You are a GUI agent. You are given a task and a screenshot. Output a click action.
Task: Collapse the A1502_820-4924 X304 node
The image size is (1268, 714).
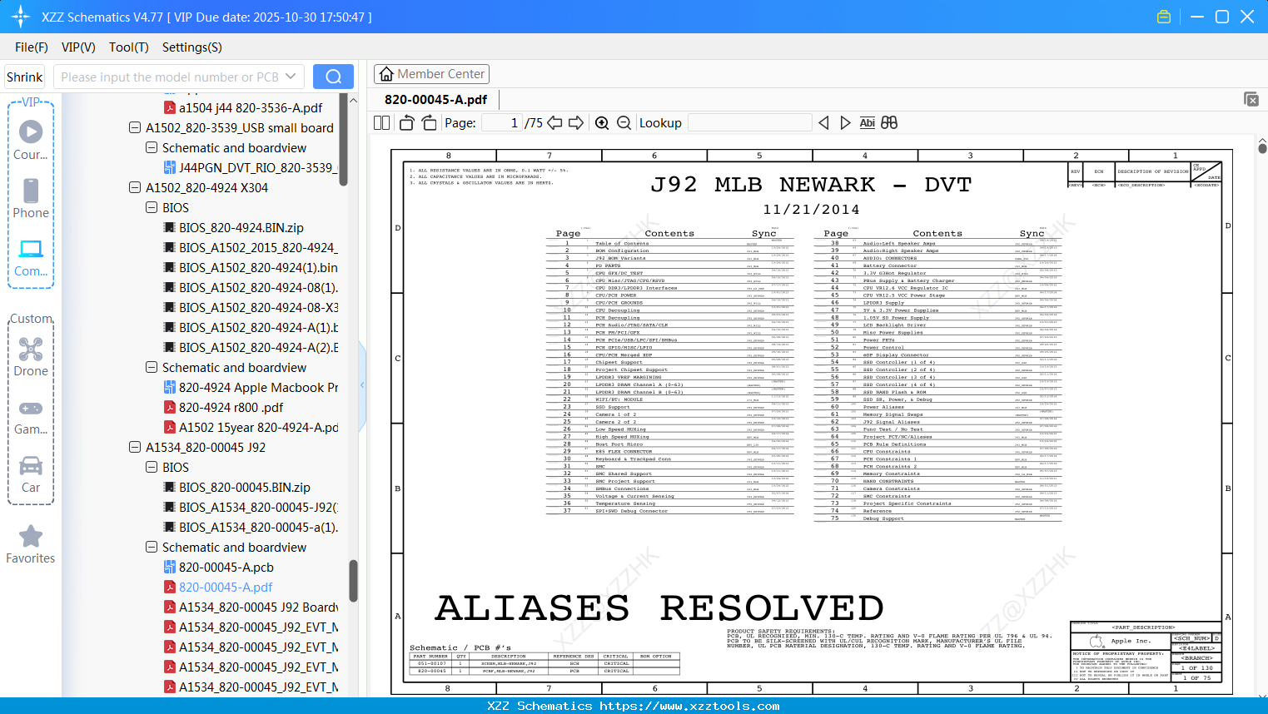click(135, 187)
